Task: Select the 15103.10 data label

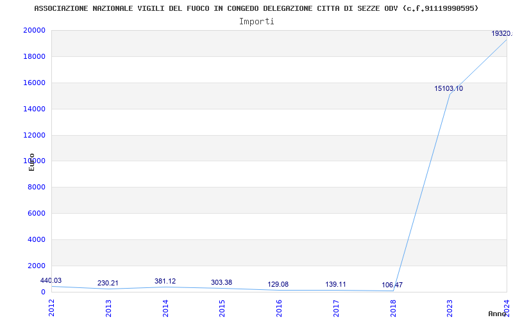Action: pyautogui.click(x=448, y=88)
